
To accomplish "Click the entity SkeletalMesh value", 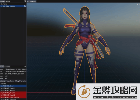I will (x=16, y=69).
